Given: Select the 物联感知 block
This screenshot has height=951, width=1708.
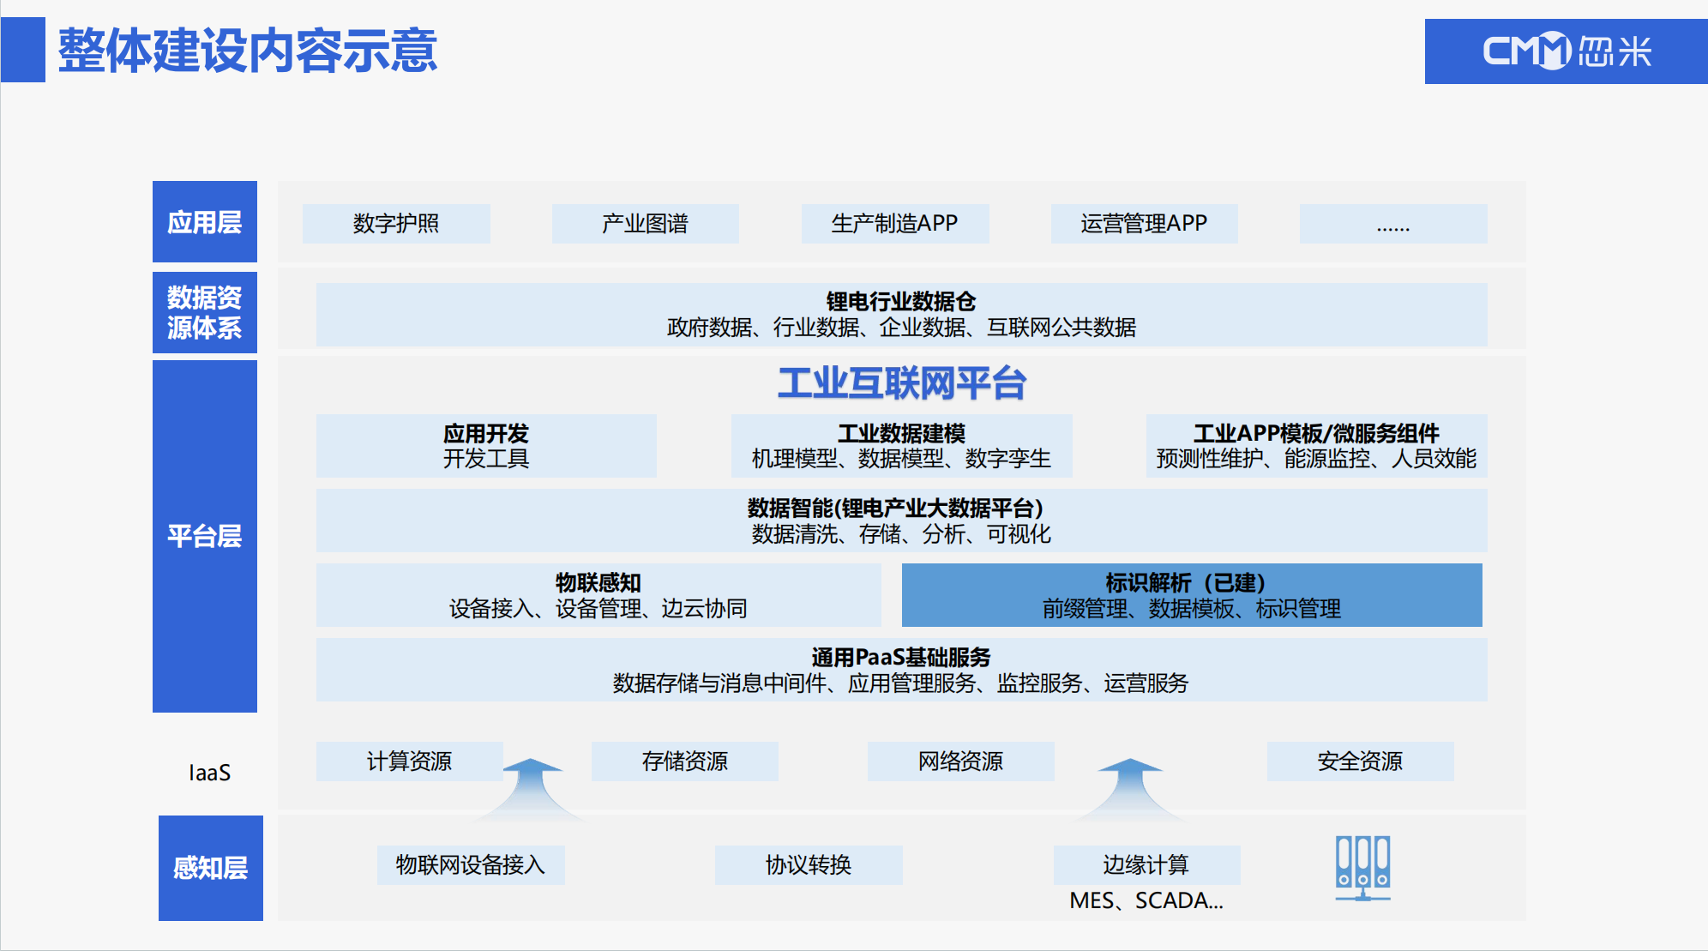Looking at the screenshot, I should coord(598,595).
